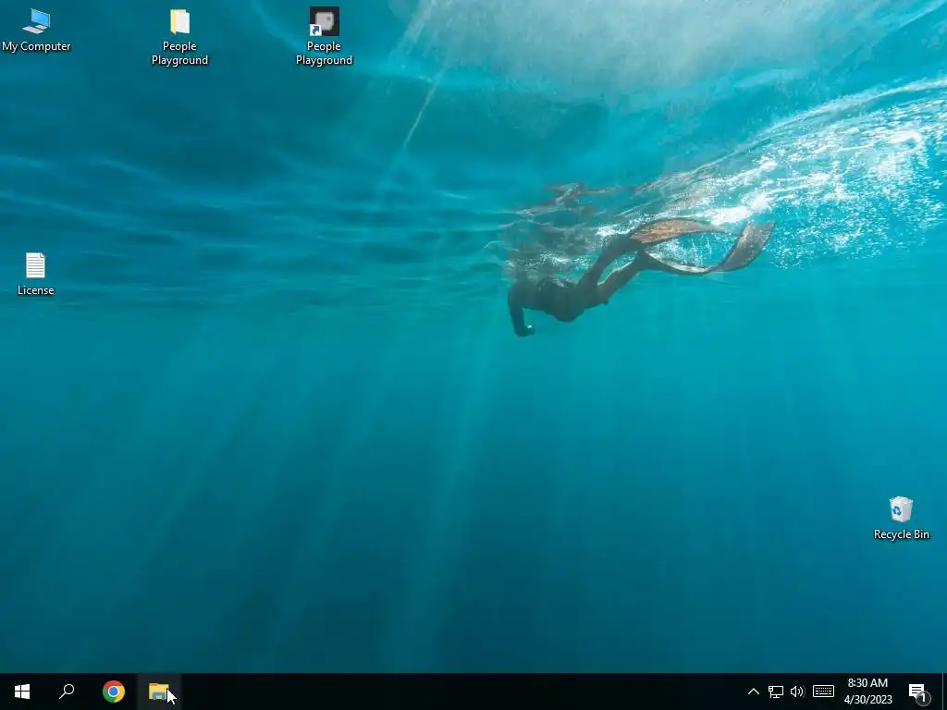Click the Recycle Bin label text
947x710 pixels.
click(x=901, y=534)
